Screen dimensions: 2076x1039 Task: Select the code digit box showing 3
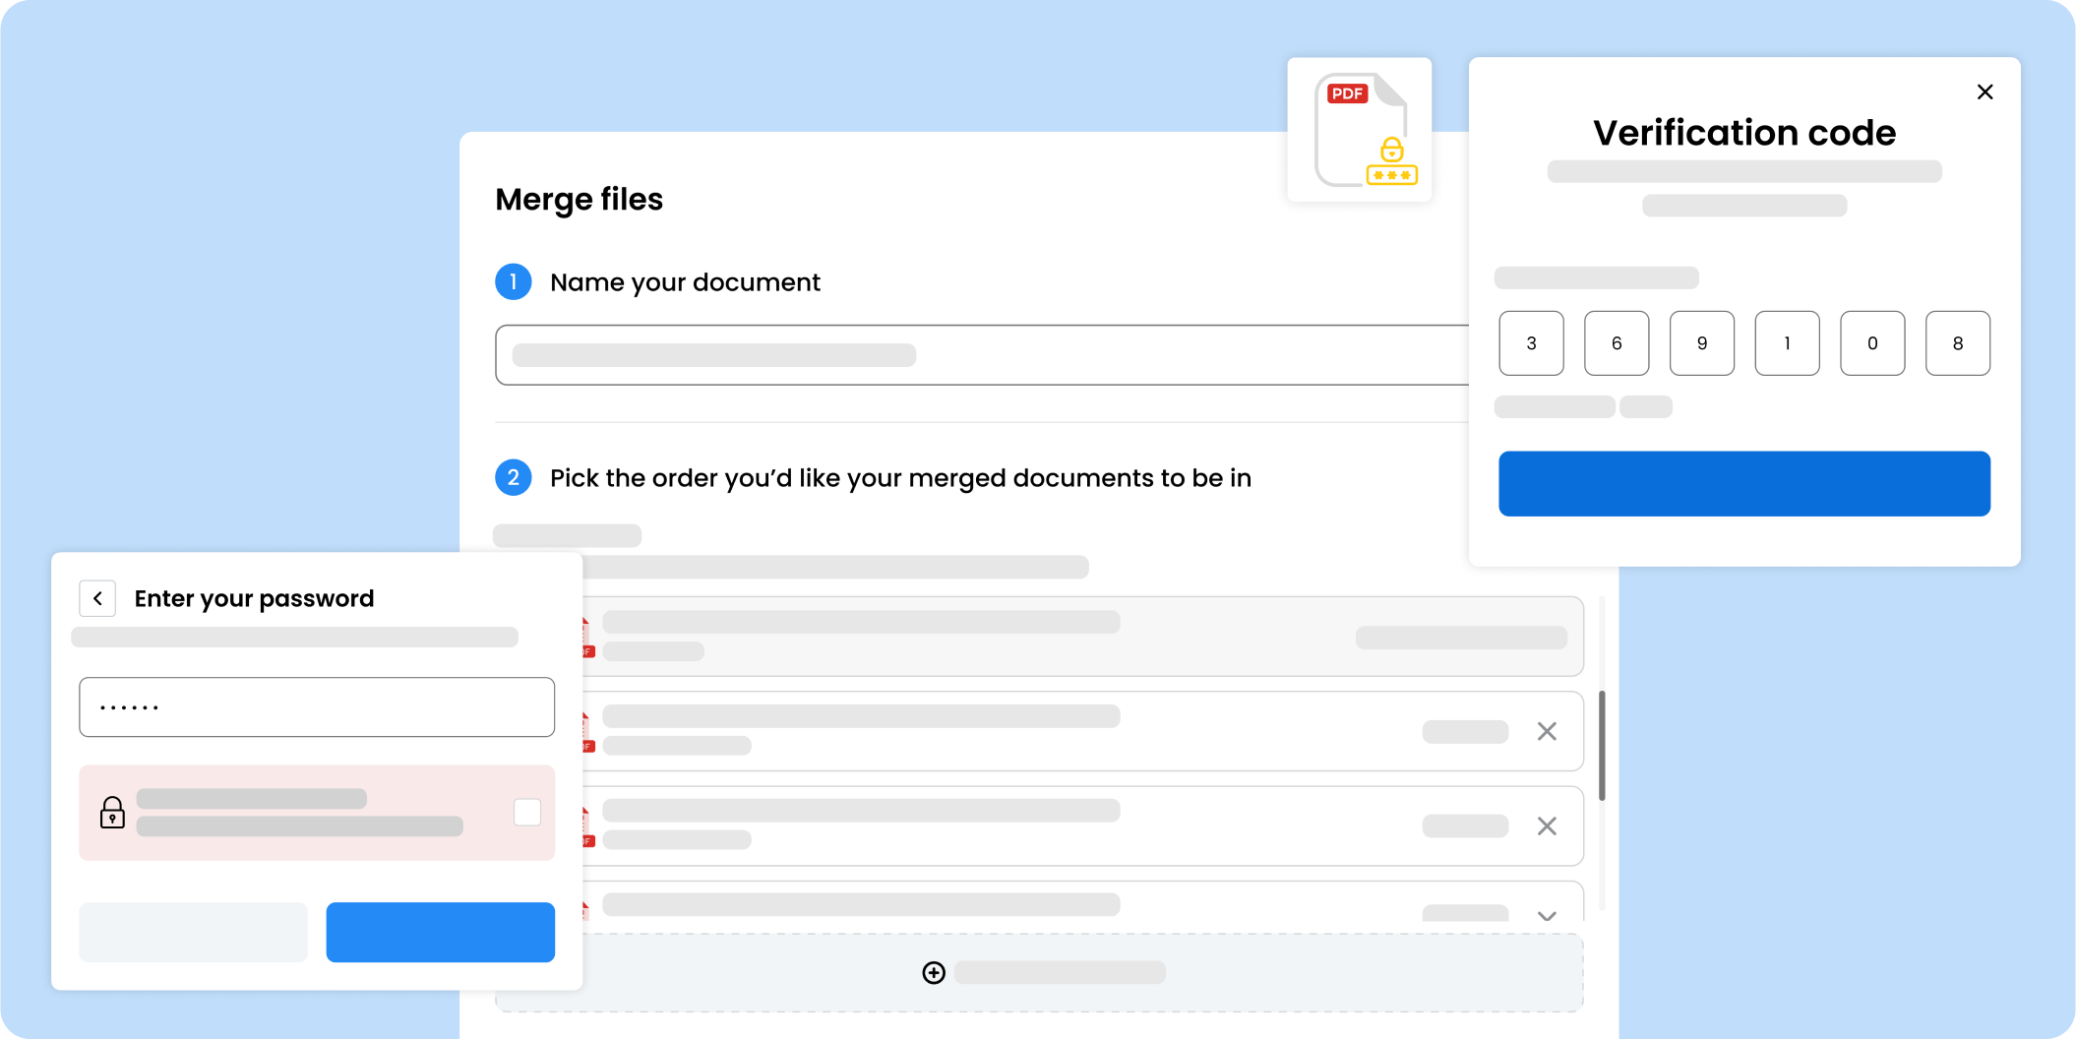[x=1531, y=343]
